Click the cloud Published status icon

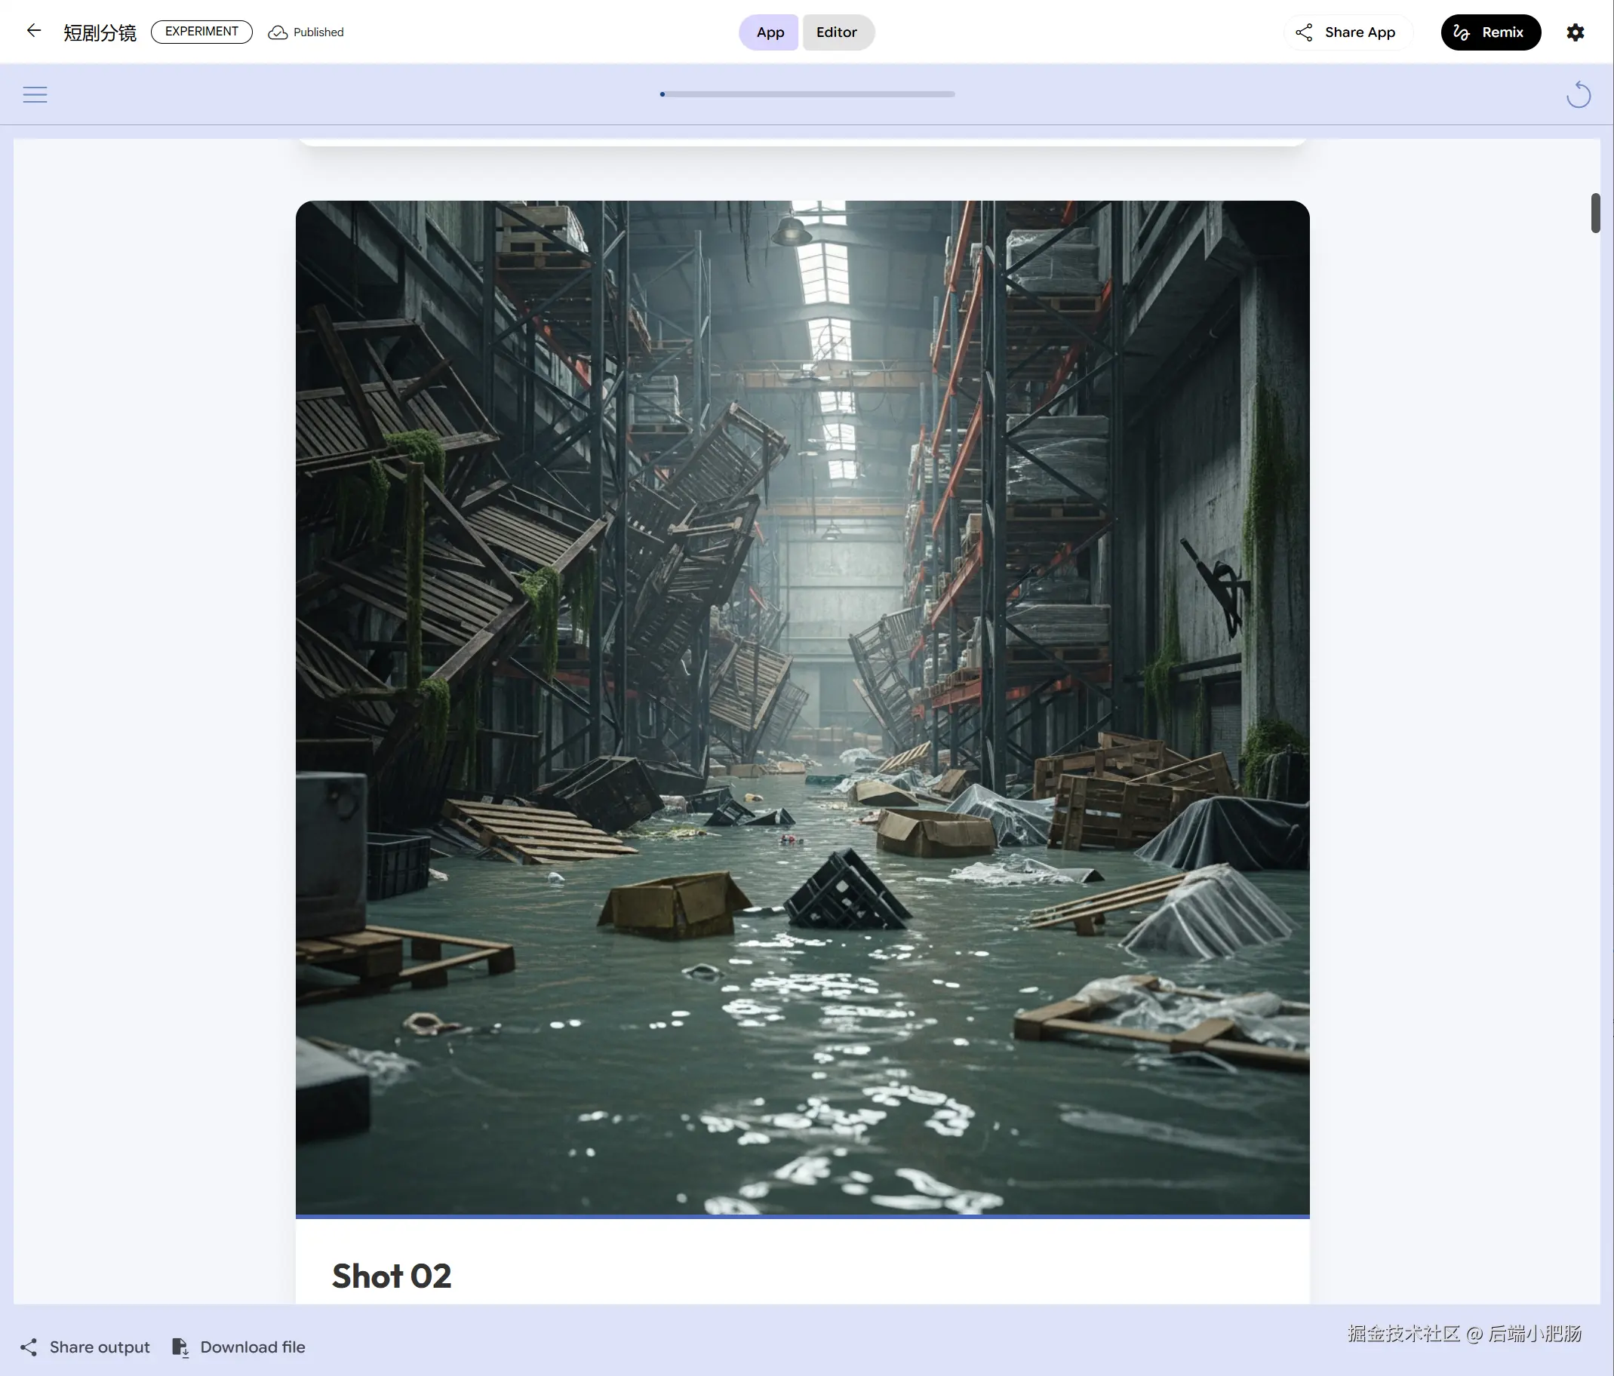pos(278,32)
